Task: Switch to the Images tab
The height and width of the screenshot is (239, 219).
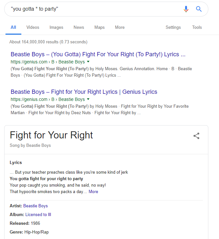Action: [x=56, y=27]
